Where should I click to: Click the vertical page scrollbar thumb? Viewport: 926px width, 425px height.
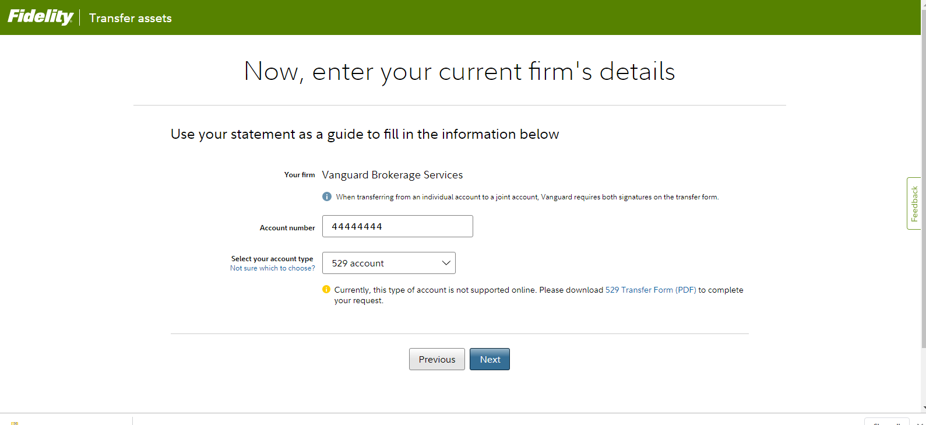923,175
